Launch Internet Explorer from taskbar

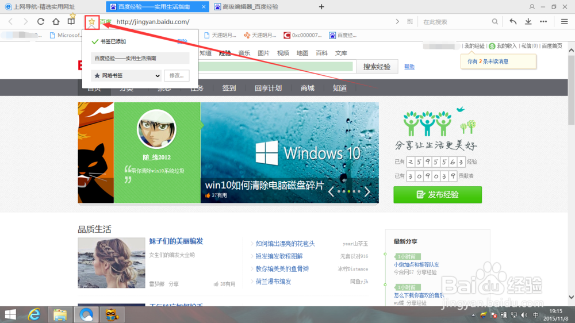(34, 314)
